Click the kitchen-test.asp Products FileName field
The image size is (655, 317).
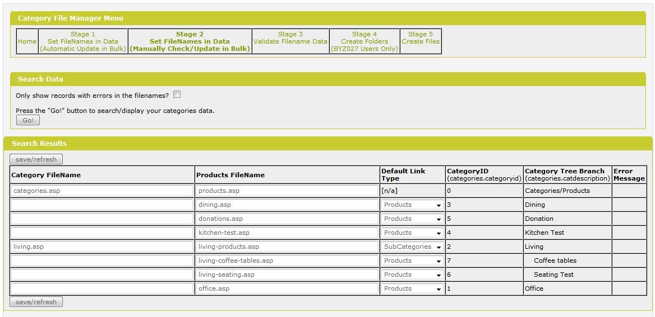tap(287, 233)
